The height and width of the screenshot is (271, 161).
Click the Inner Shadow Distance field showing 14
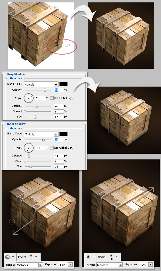[59, 156]
